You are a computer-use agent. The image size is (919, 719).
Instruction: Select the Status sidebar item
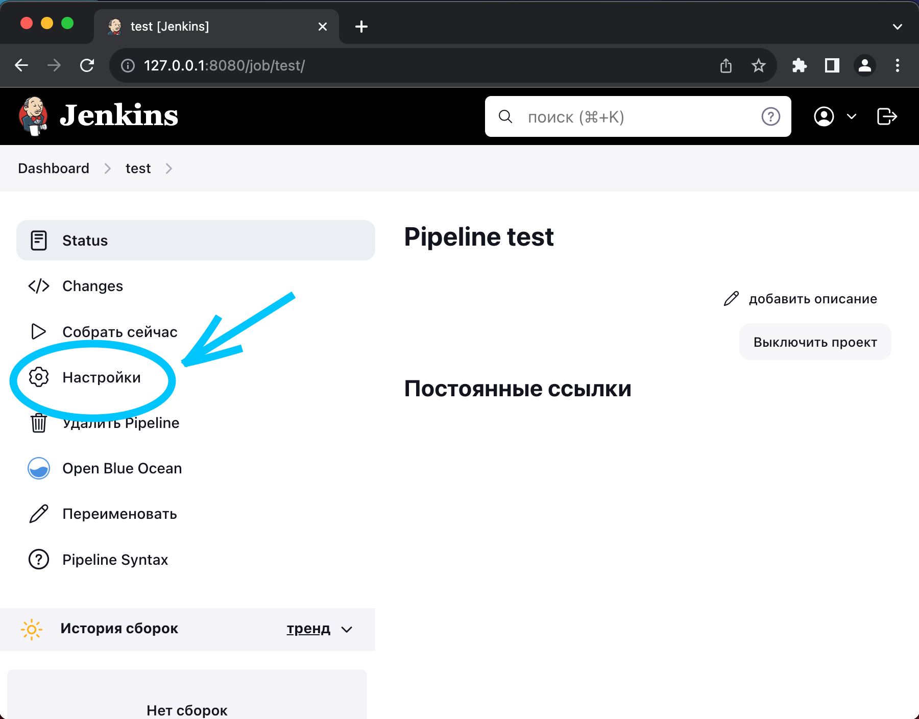coord(196,241)
